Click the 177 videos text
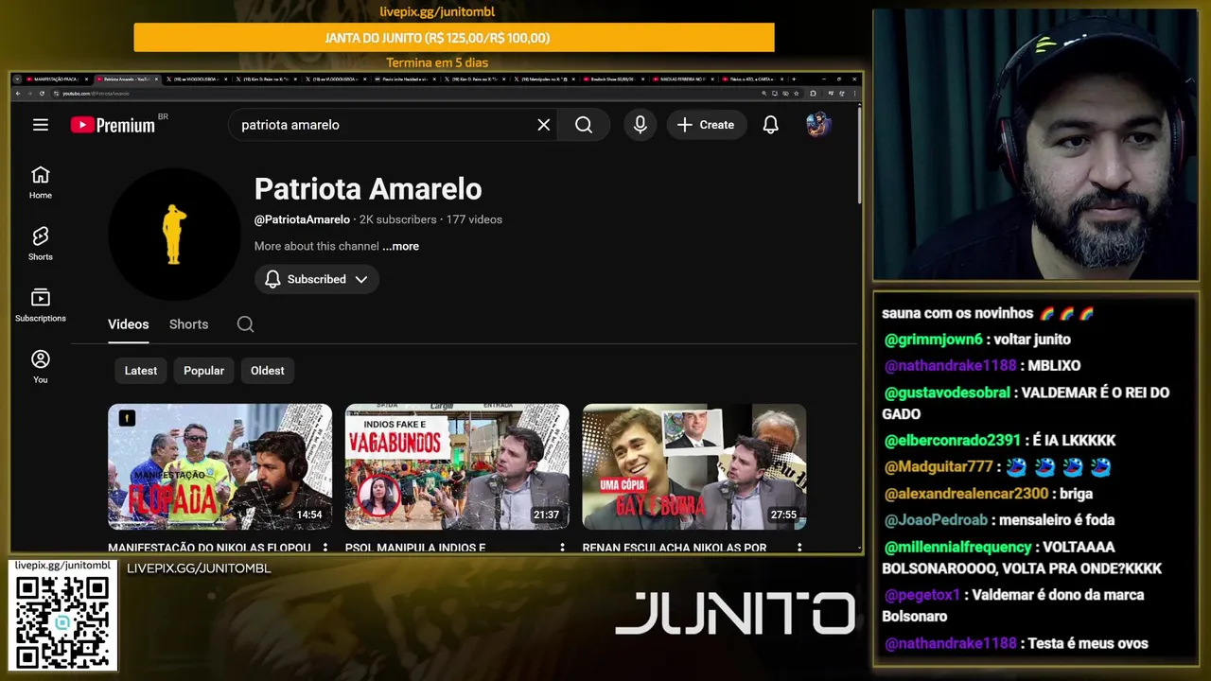Viewport: 1211px width, 681px height. tap(474, 219)
